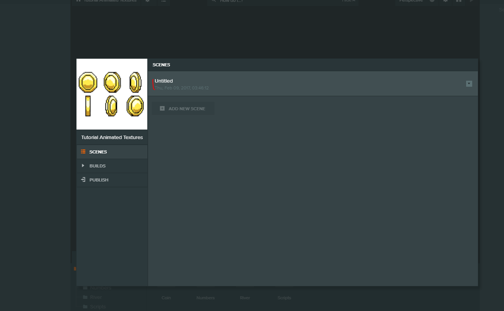
Task: Click River label in background asset grid
Action: click(x=245, y=298)
